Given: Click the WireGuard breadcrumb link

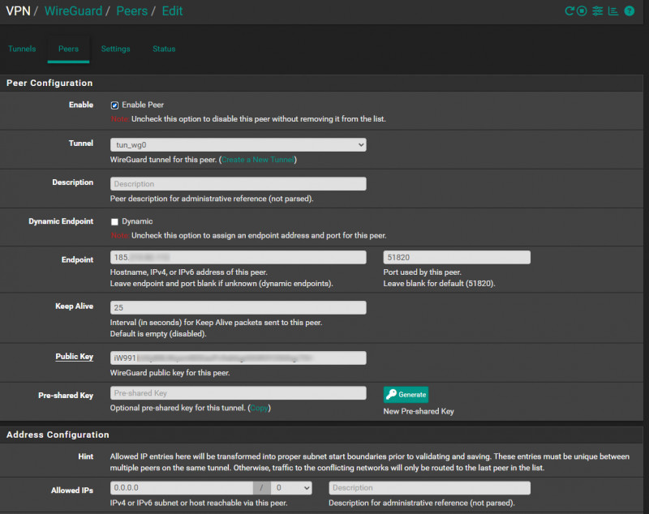Looking at the screenshot, I should point(74,11).
